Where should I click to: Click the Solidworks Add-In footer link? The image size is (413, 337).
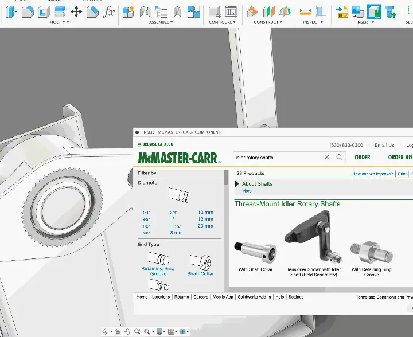[254, 297]
